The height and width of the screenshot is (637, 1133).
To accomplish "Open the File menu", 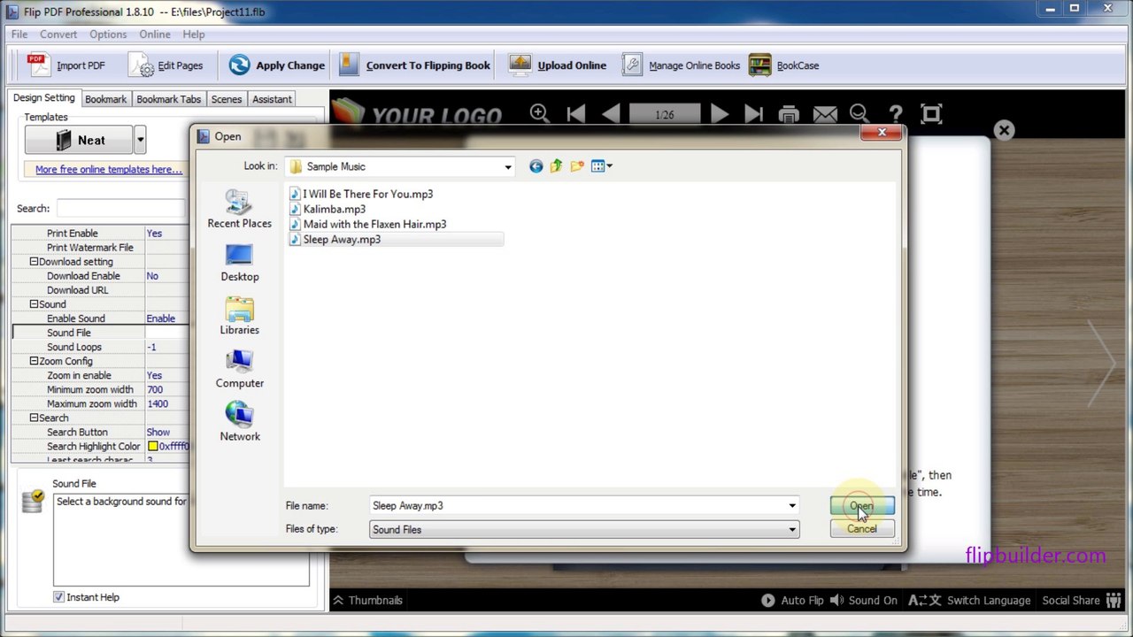I will [x=19, y=35].
